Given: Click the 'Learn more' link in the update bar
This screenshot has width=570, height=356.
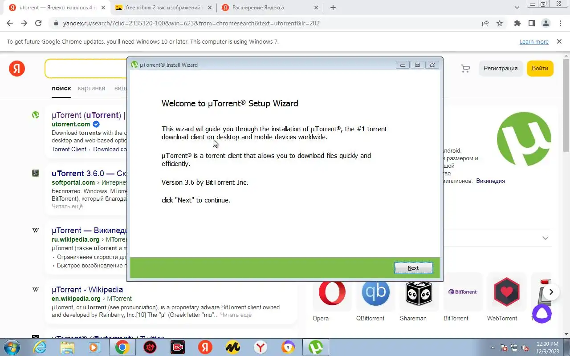Looking at the screenshot, I should tap(534, 41).
